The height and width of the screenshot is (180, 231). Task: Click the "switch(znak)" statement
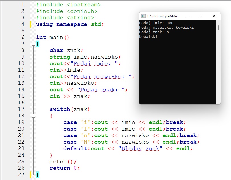click(x=70, y=109)
